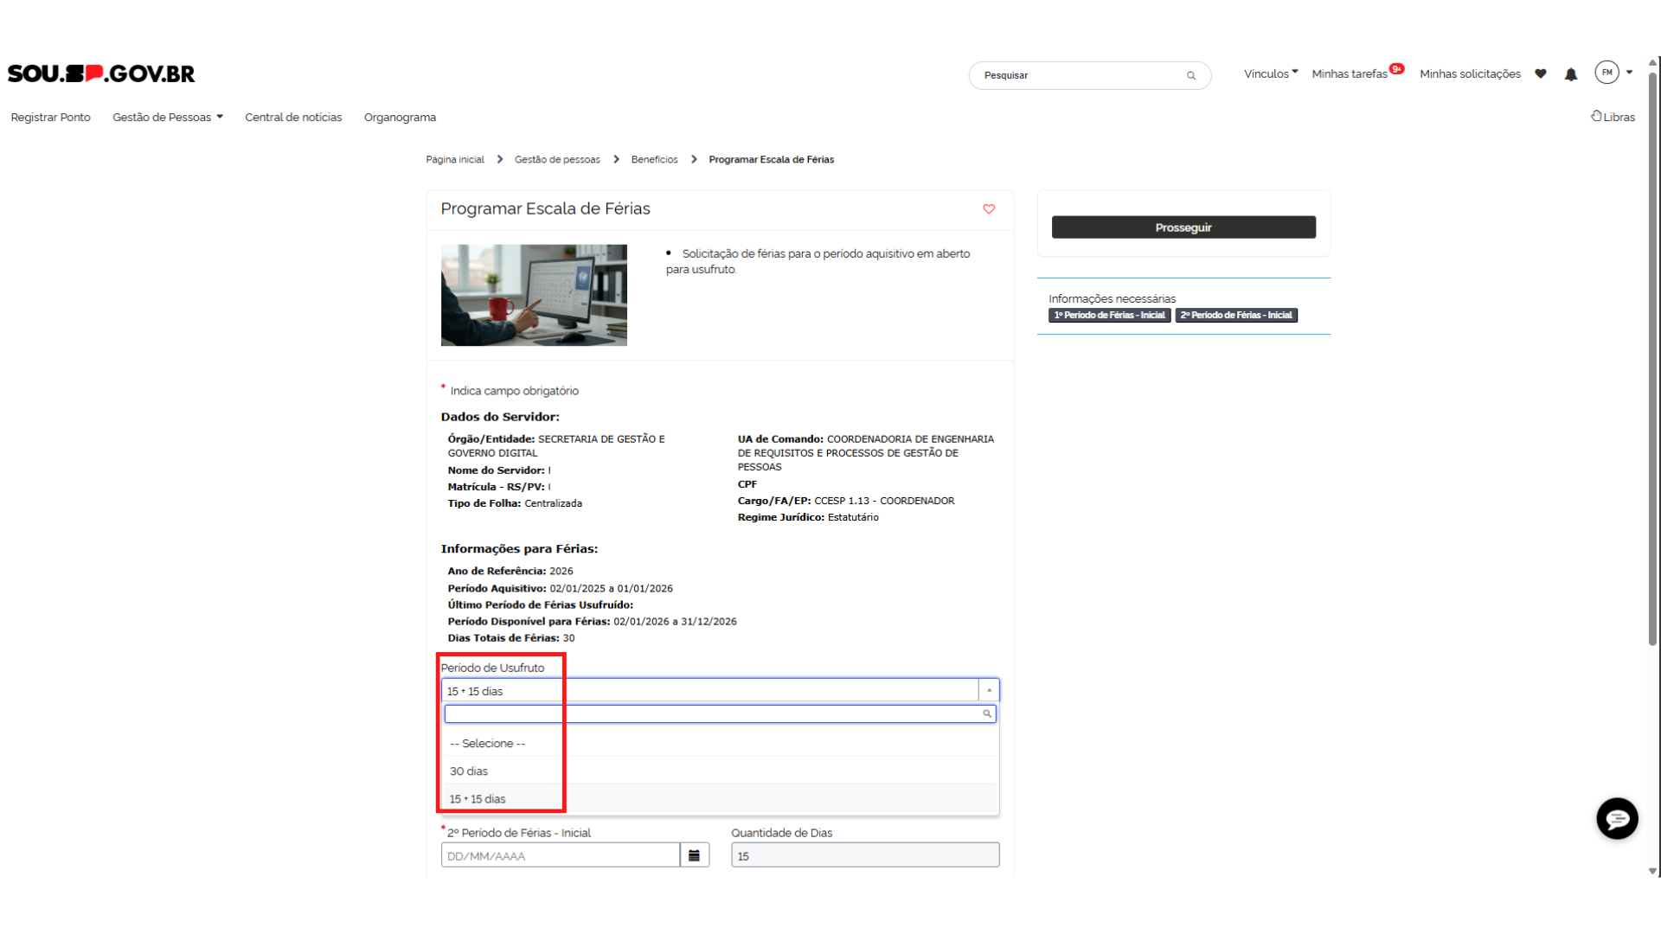This screenshot has width=1661, height=934.
Task: Select the 30 dias option
Action: click(x=469, y=771)
